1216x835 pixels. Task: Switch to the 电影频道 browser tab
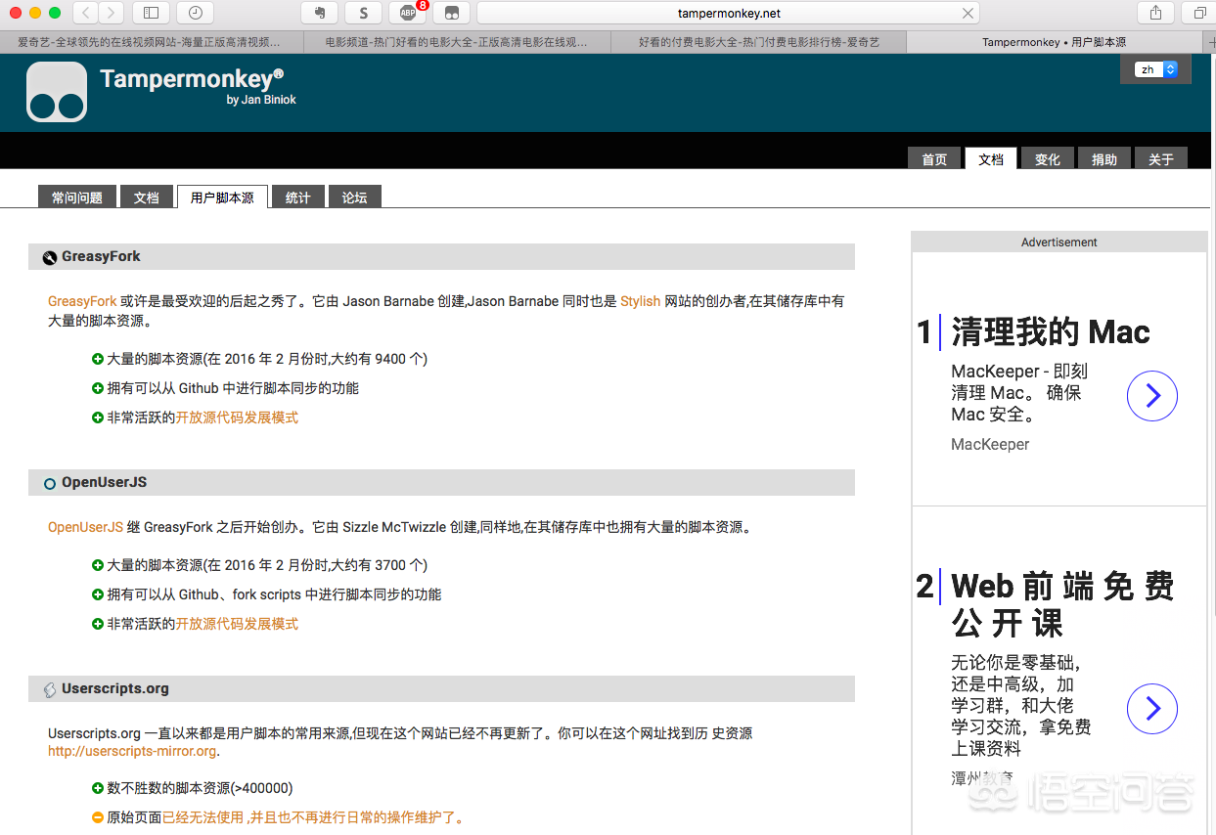457,42
